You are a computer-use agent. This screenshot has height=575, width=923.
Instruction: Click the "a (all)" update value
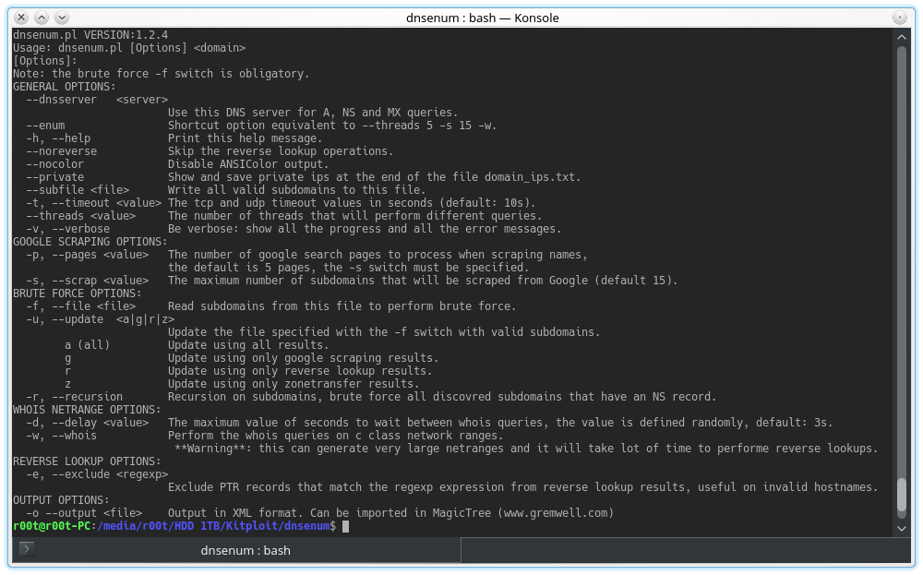[x=87, y=345]
